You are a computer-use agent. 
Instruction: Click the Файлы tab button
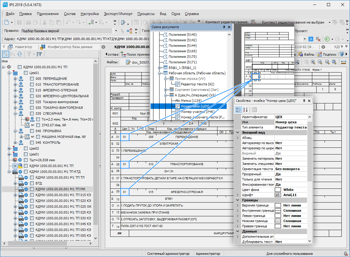click(x=306, y=54)
